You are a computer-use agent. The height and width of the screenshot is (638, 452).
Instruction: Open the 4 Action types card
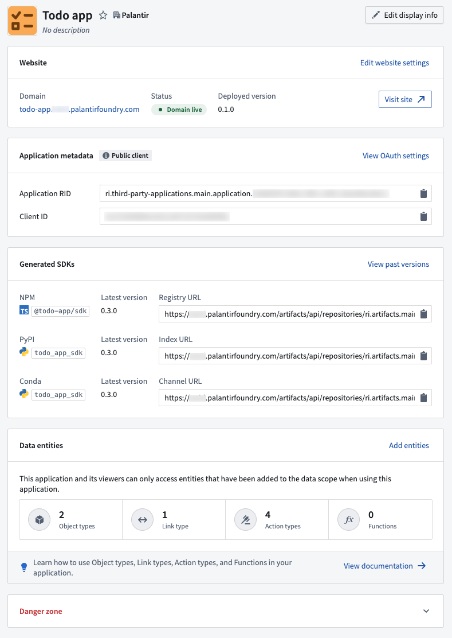pos(277,520)
